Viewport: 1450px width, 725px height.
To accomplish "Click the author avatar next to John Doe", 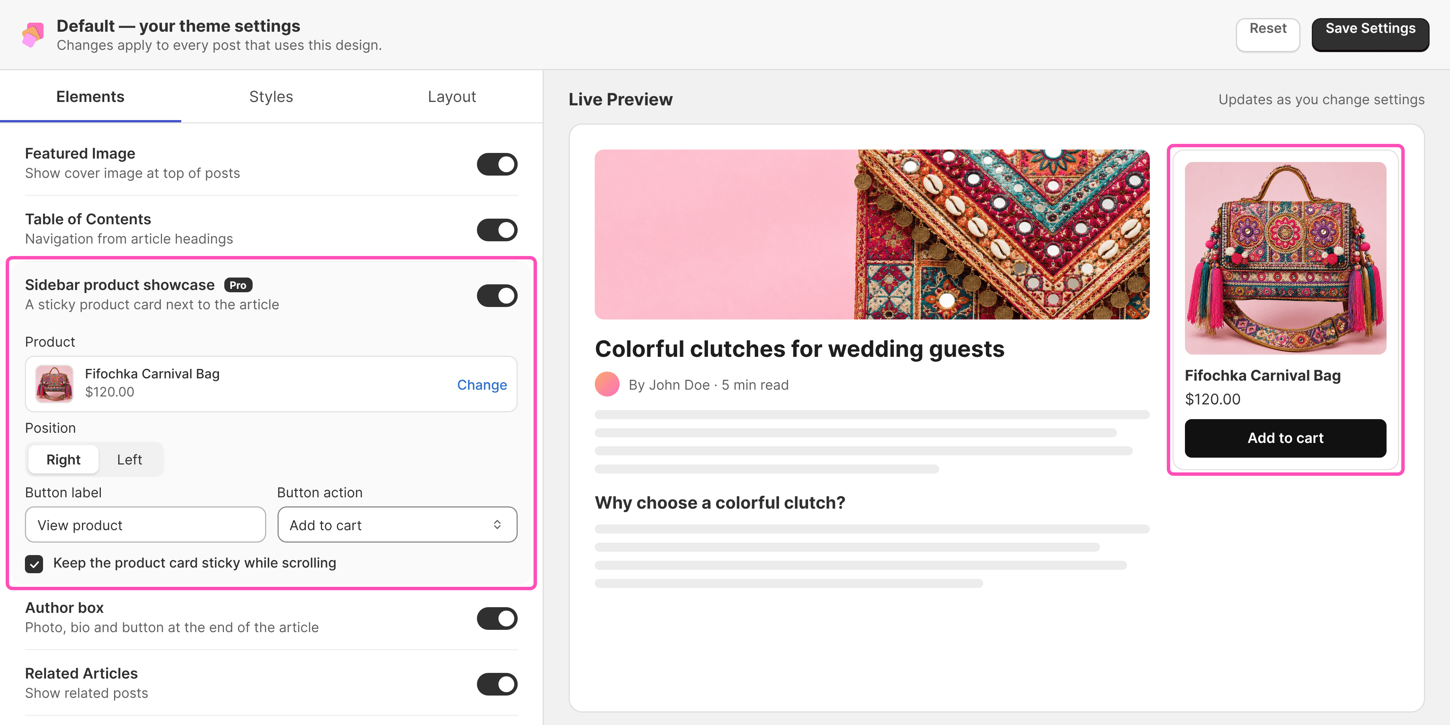I will [607, 384].
